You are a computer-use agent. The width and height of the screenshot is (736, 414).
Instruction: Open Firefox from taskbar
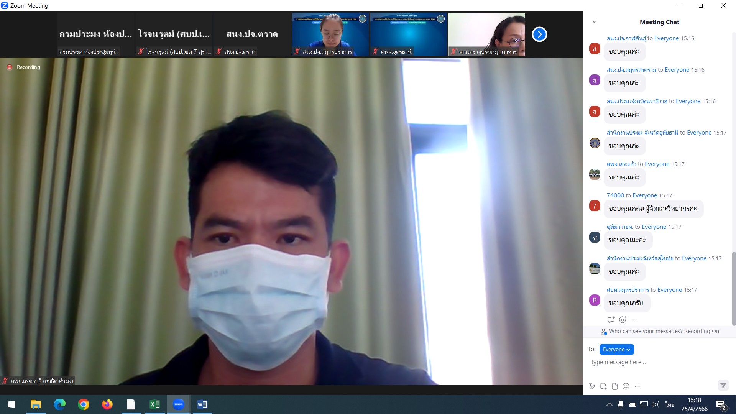point(107,404)
